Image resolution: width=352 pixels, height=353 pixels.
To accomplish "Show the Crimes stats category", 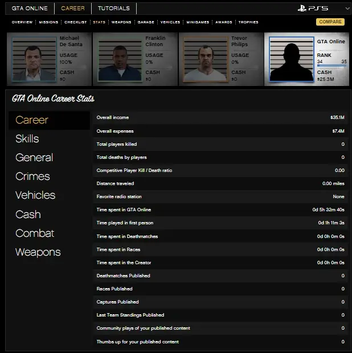I will pyautogui.click(x=32, y=176).
